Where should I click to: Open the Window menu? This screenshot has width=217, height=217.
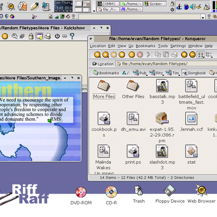195,46
